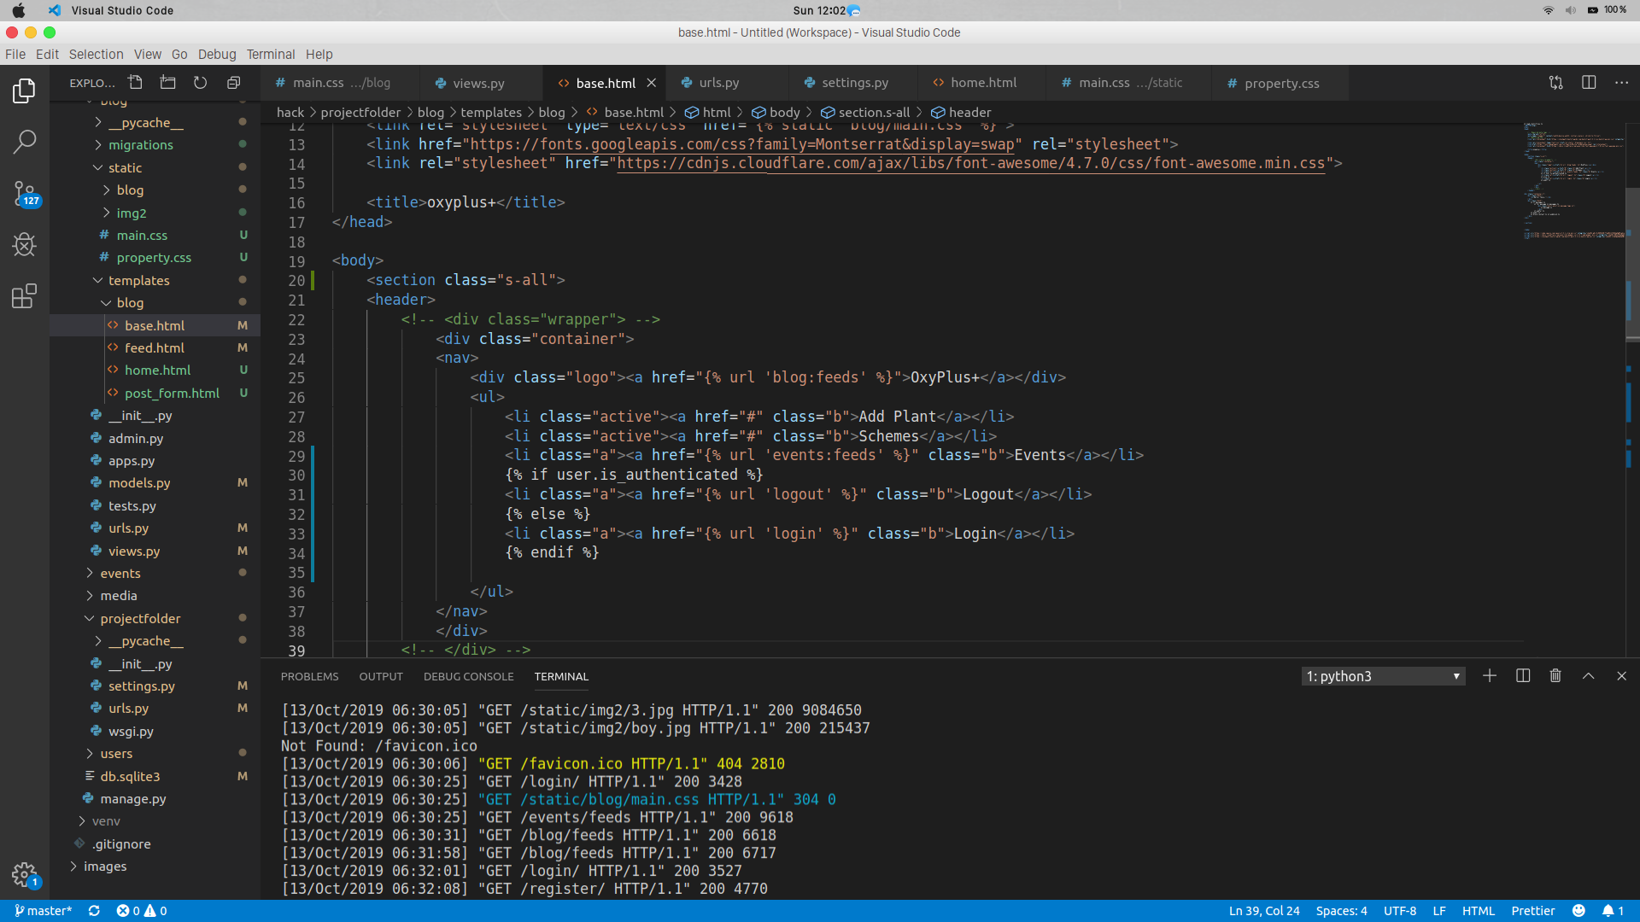
Task: Open Source Control view with 127 badge
Action: (24, 193)
